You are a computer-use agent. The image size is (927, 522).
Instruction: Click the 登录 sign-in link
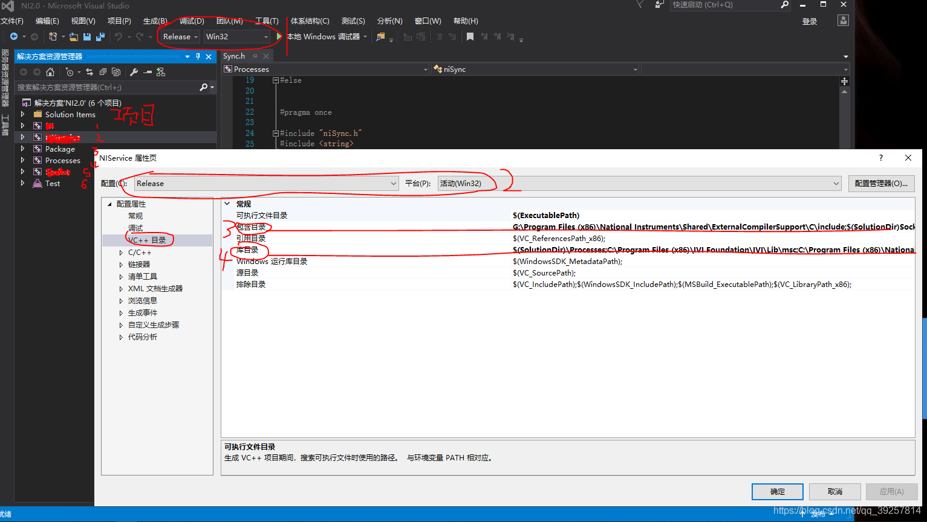[x=810, y=22]
